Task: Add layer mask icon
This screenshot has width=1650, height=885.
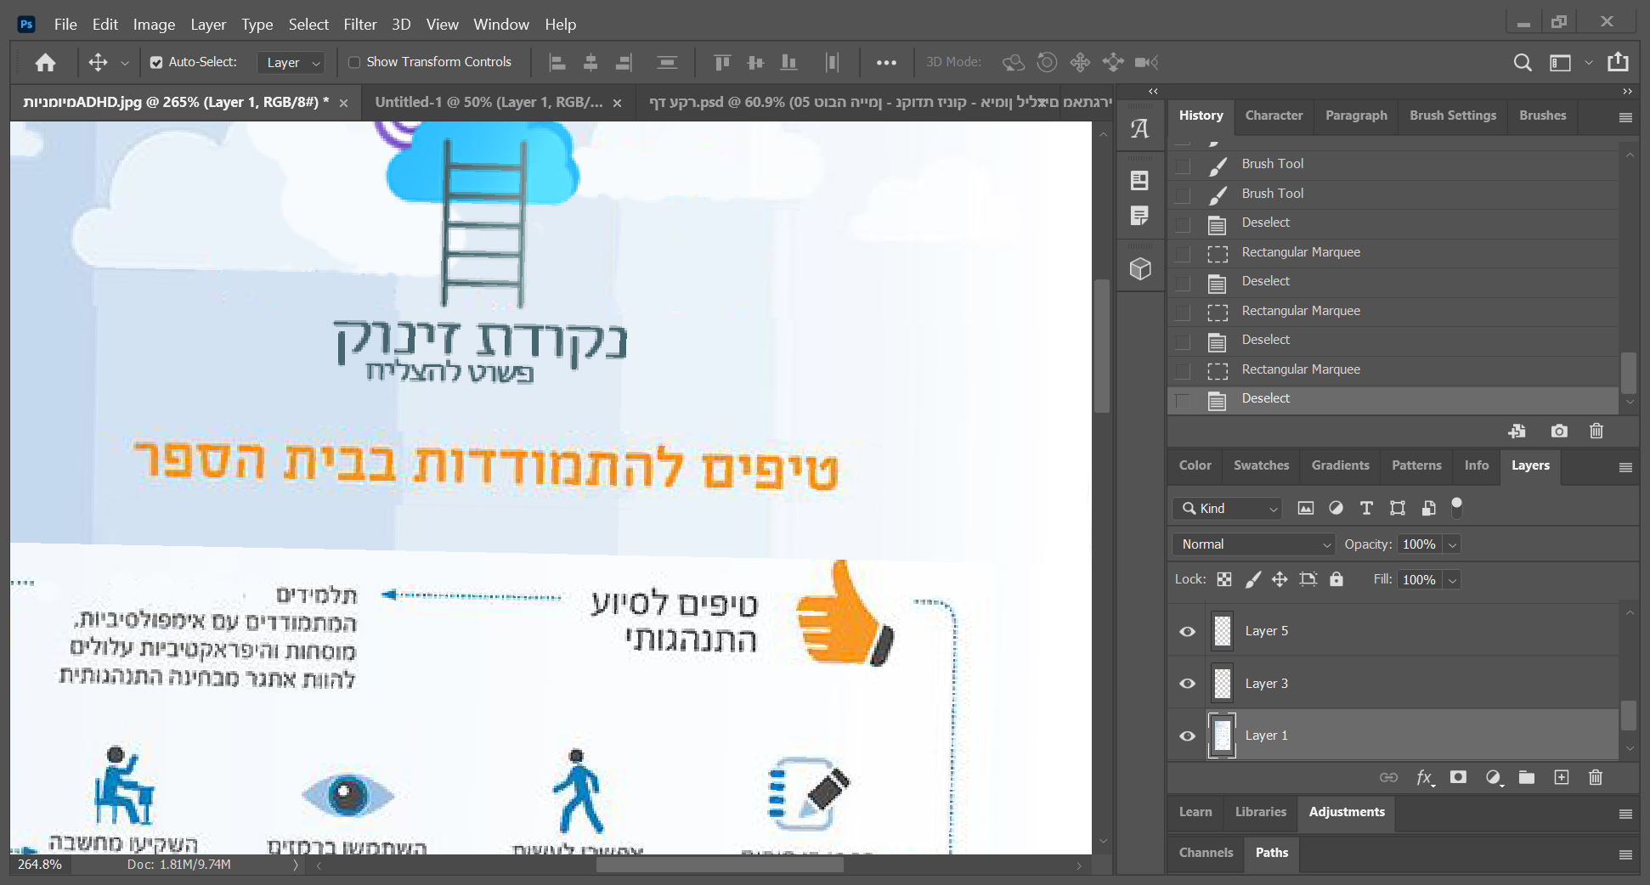Action: pyautogui.click(x=1458, y=777)
